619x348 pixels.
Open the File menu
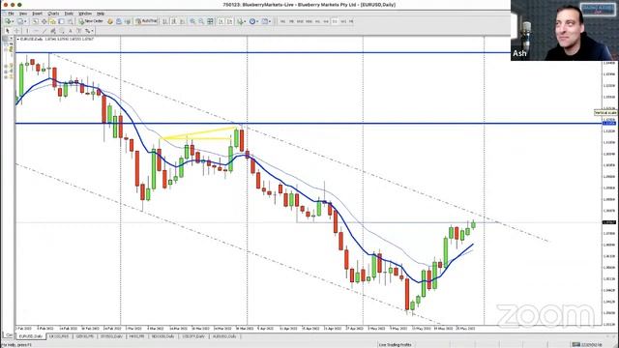point(11,14)
